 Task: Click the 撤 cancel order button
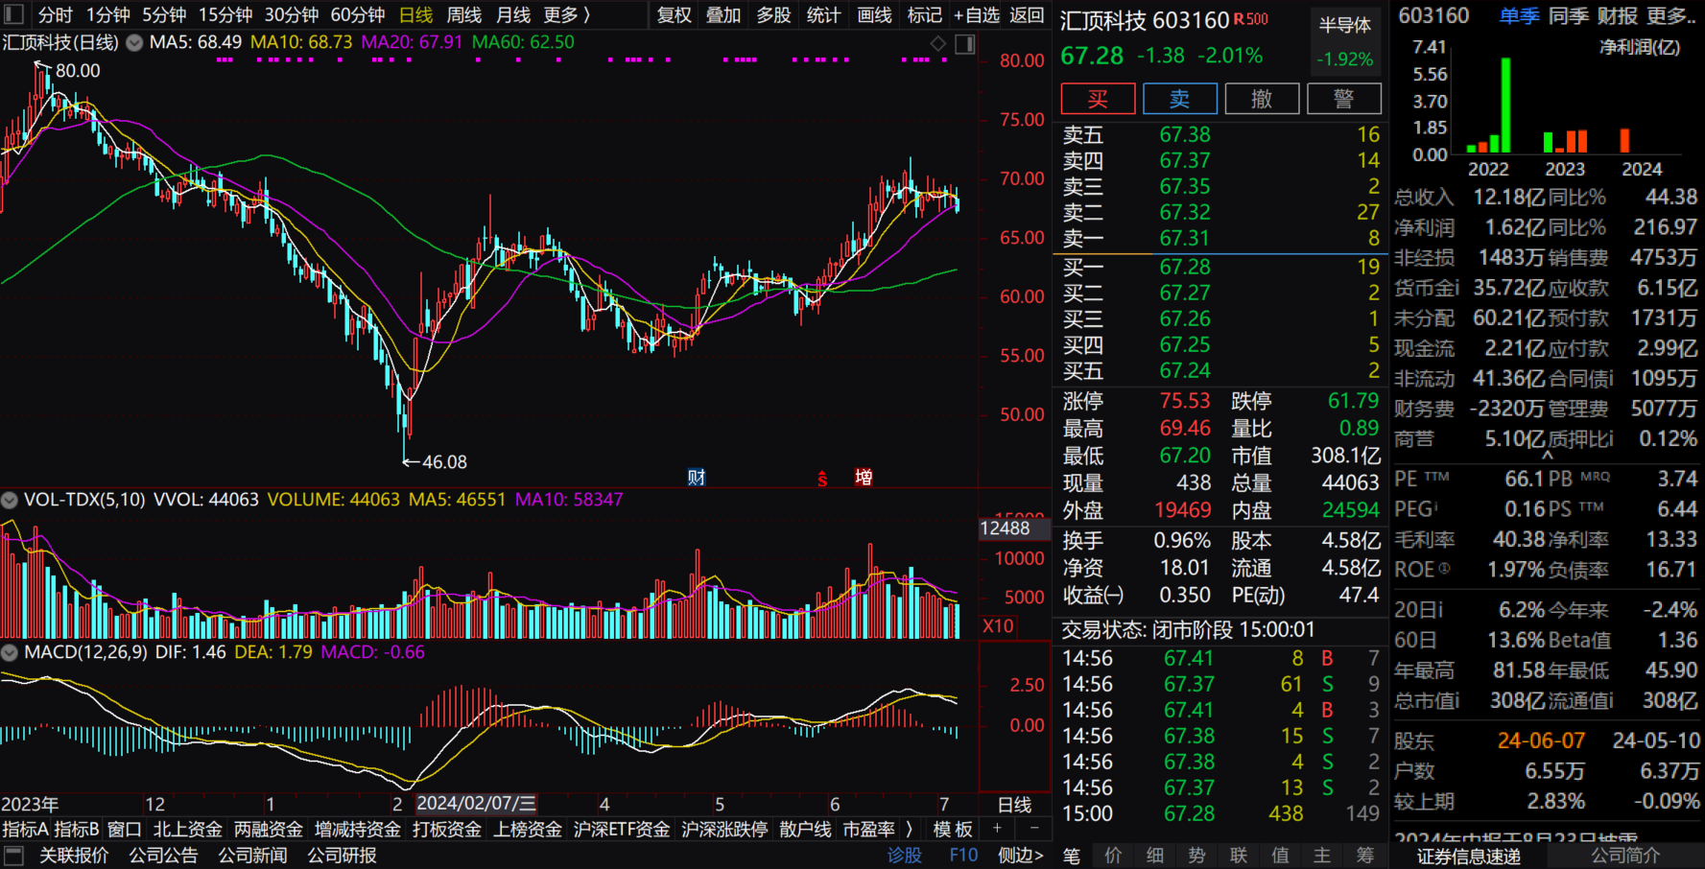(1262, 99)
